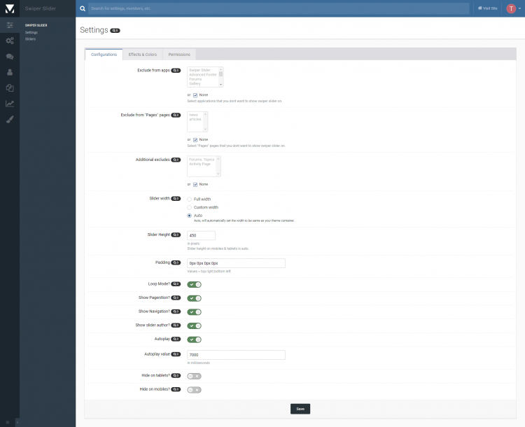525x427 pixels.
Task: Uncheck None under Exclude from apps
Action: pos(195,94)
